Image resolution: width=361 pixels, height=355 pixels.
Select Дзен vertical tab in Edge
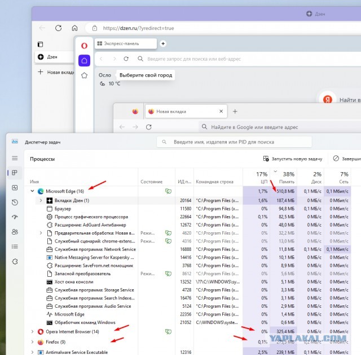tap(54, 57)
